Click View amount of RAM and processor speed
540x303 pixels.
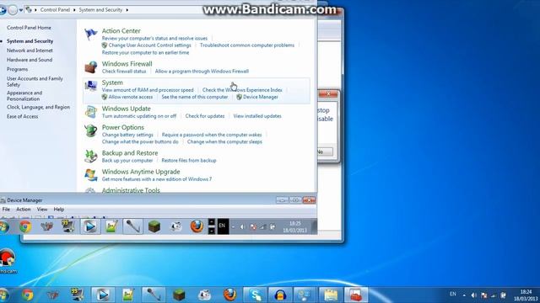(148, 90)
